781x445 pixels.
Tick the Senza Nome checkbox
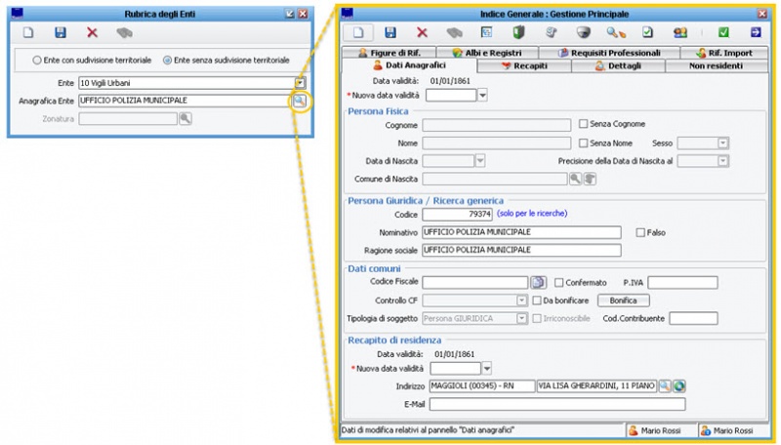[x=583, y=142]
